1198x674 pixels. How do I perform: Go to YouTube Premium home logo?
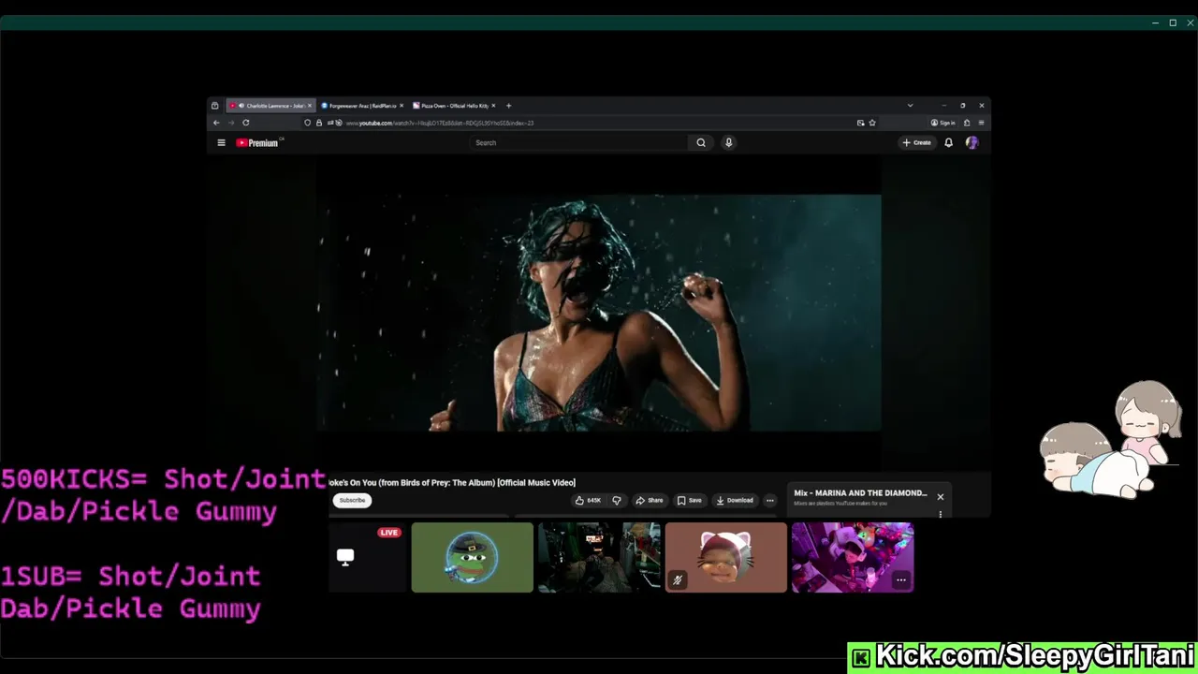tap(259, 143)
